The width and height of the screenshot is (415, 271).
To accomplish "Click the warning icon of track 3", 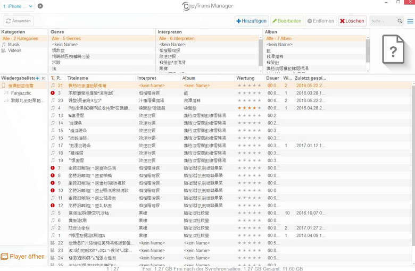I will click(x=53, y=93).
